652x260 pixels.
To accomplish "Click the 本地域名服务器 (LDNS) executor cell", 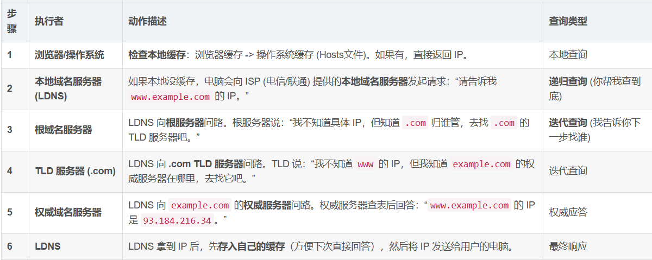I will tap(68, 89).
